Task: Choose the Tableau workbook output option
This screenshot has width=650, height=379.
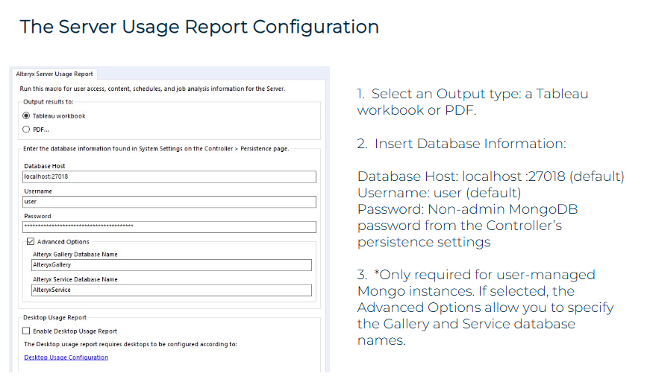Action: point(27,116)
